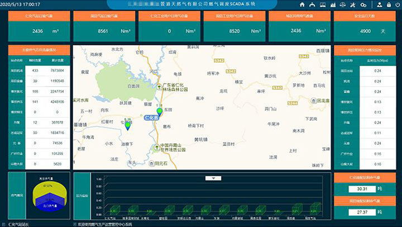402x227 pixels.
Task: Click the 将军冲 label on the map
Action: pos(213,74)
